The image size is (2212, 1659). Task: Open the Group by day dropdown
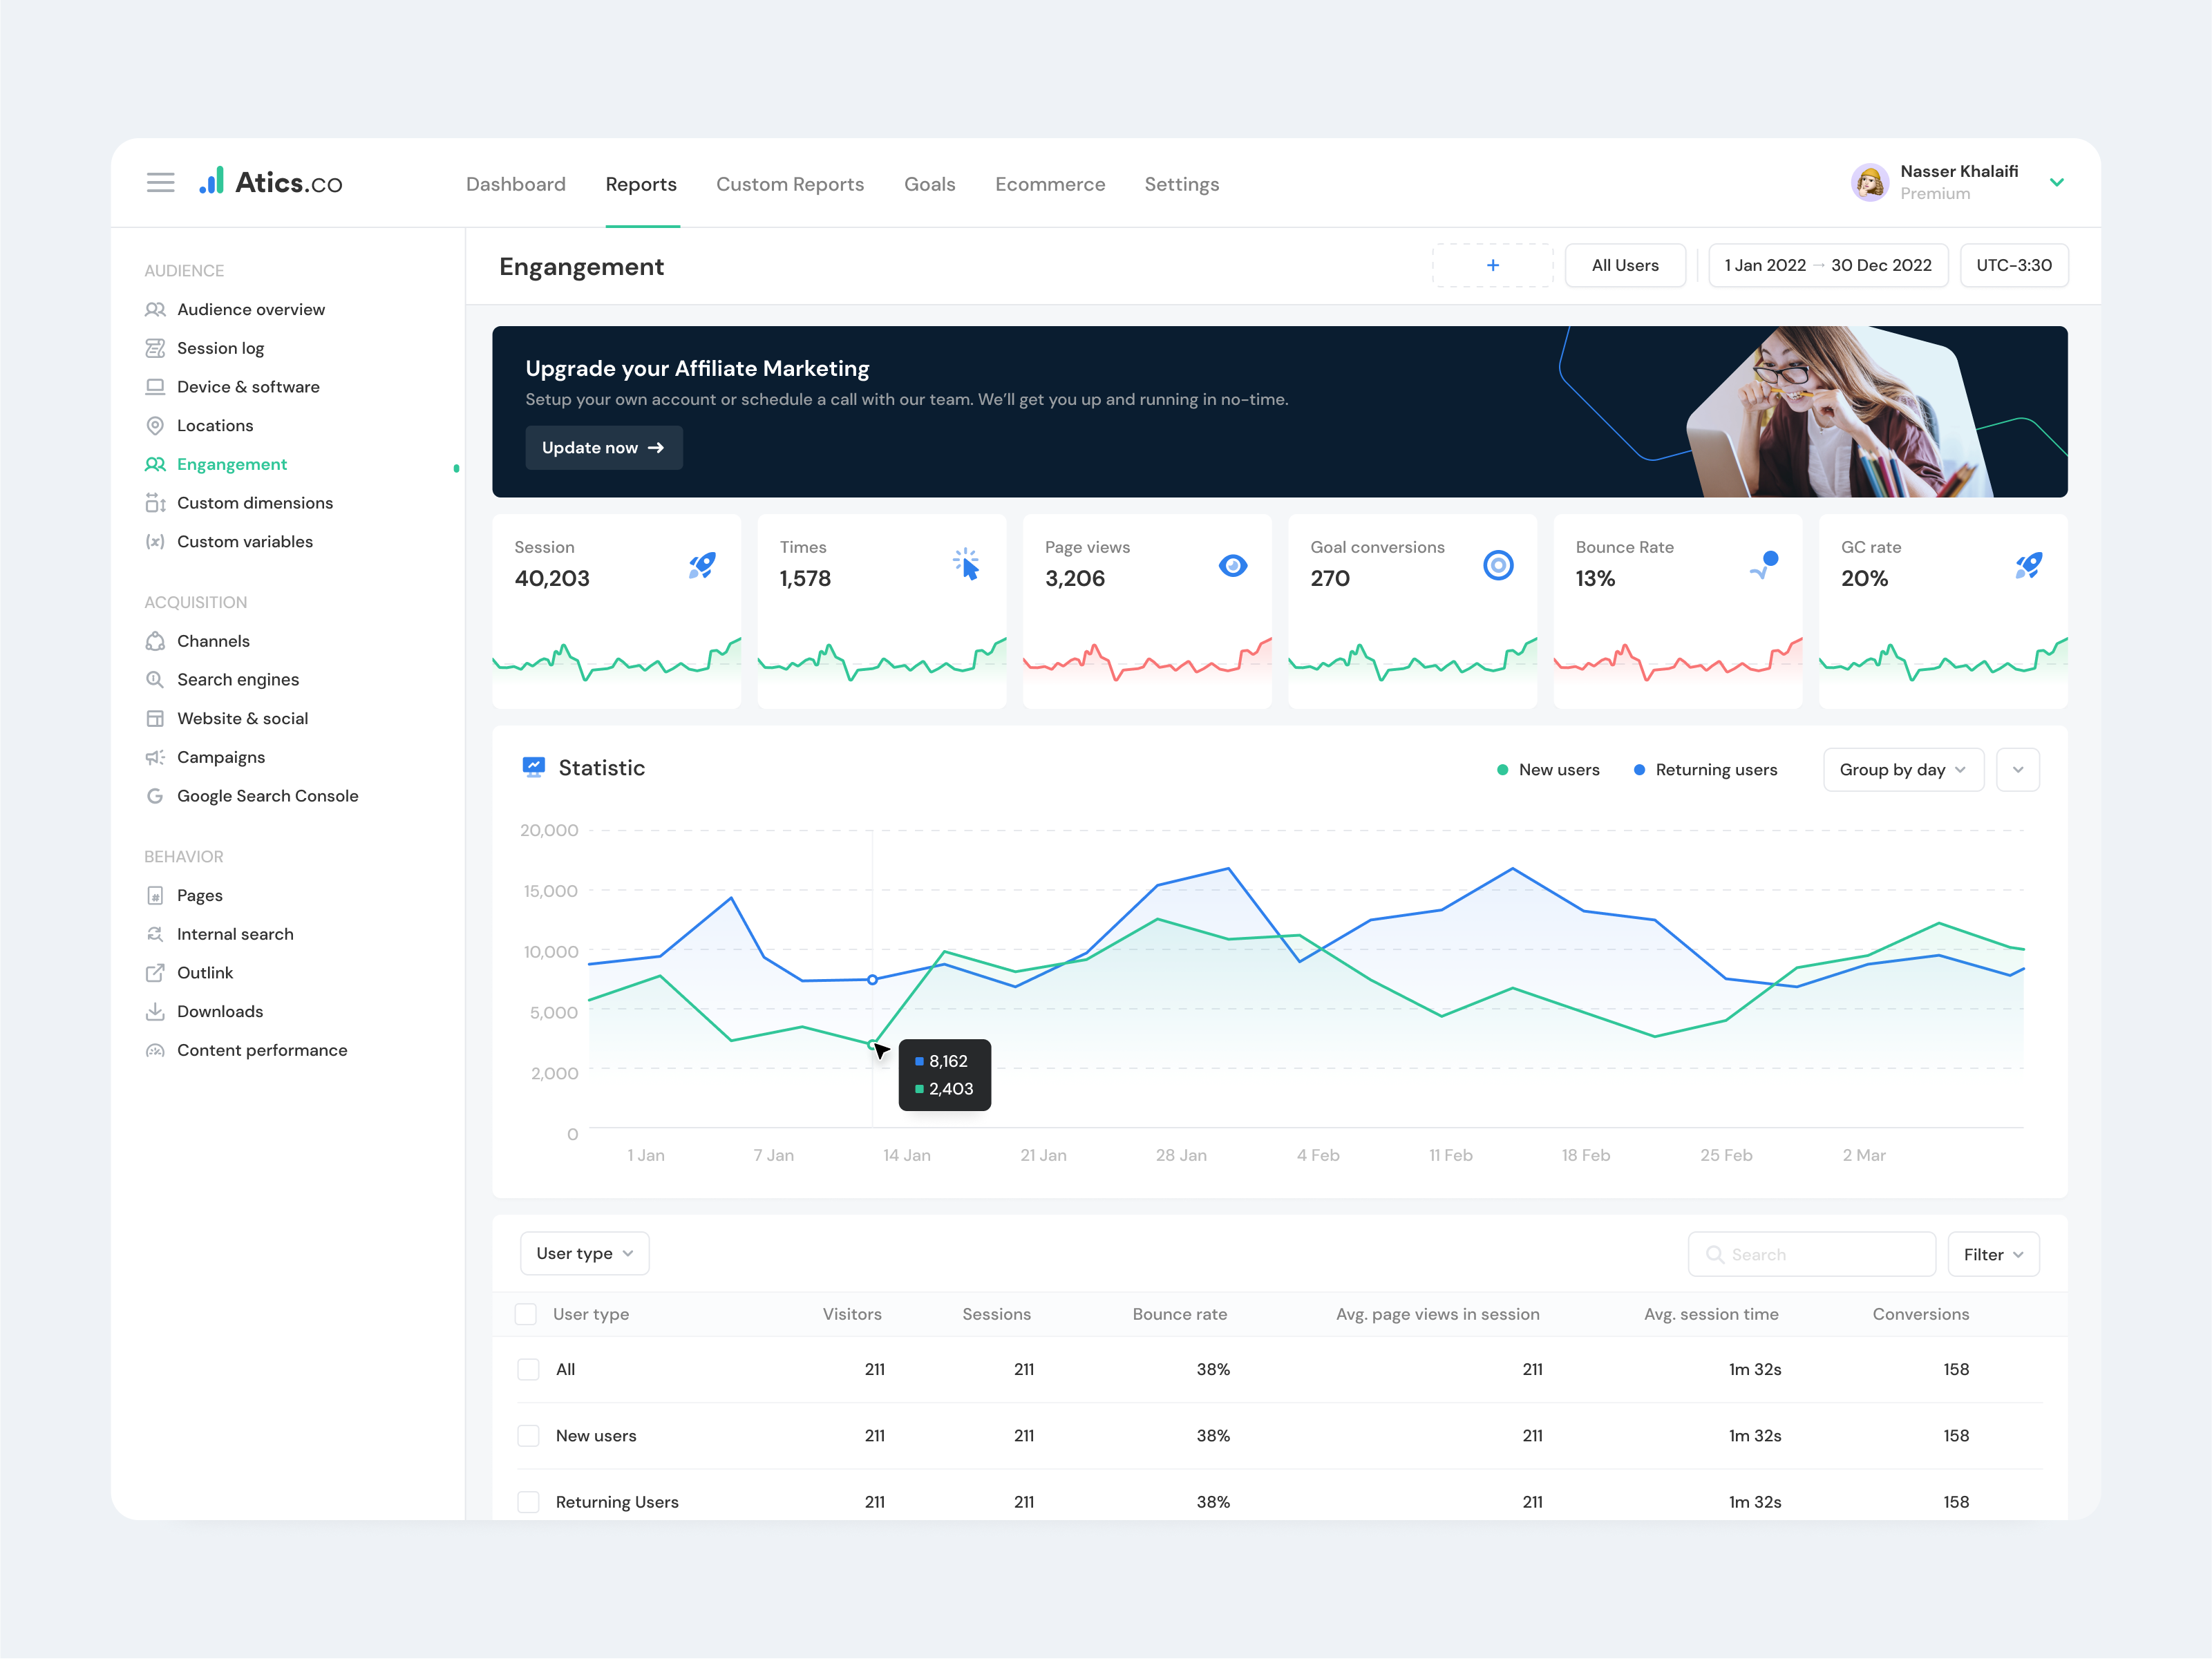click(x=1902, y=769)
